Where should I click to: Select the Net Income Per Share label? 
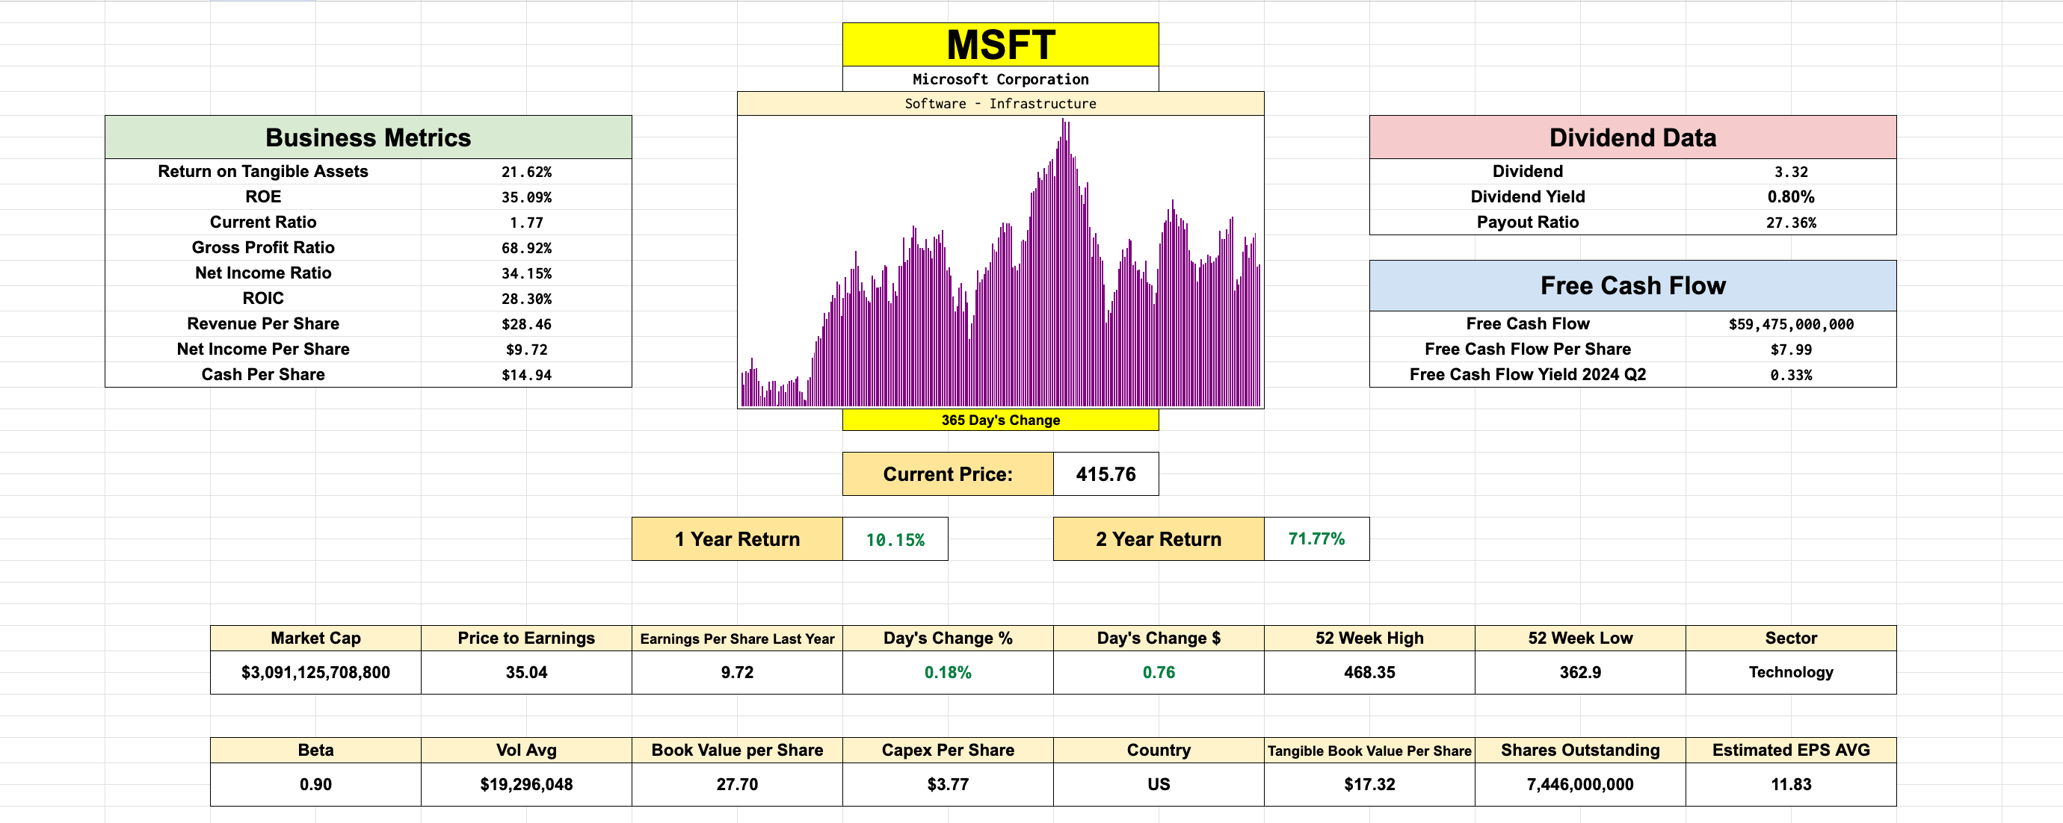coord(262,349)
